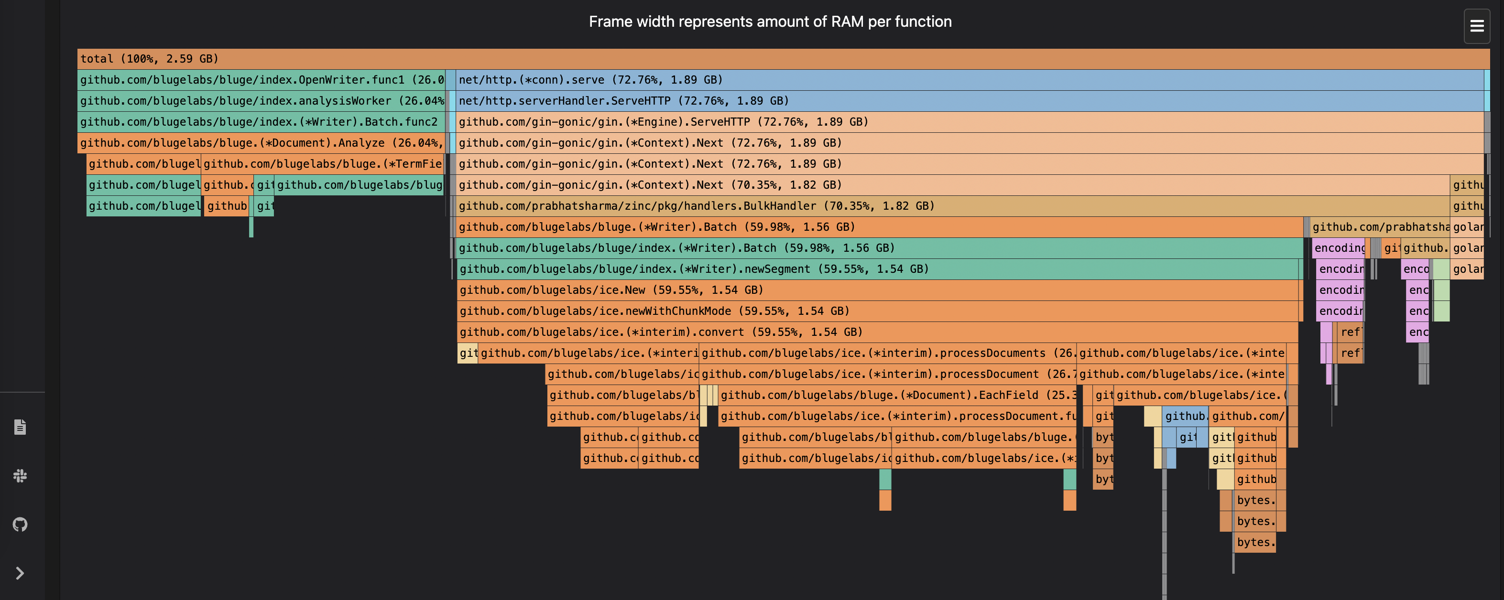Select the total (100%, 2.59 GB) frame

tap(783, 58)
